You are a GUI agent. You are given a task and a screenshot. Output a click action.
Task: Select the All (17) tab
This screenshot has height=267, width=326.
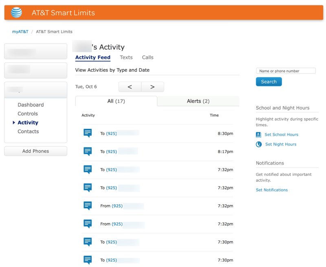[x=116, y=101]
